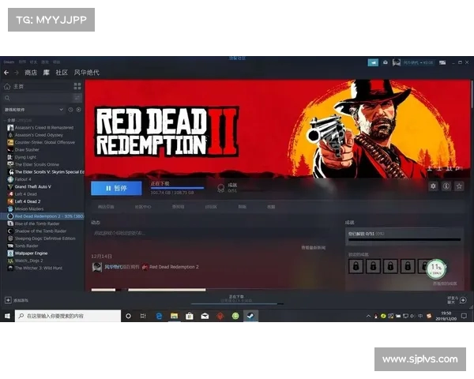
Task: Click the activity post text field
Action: click(209, 234)
